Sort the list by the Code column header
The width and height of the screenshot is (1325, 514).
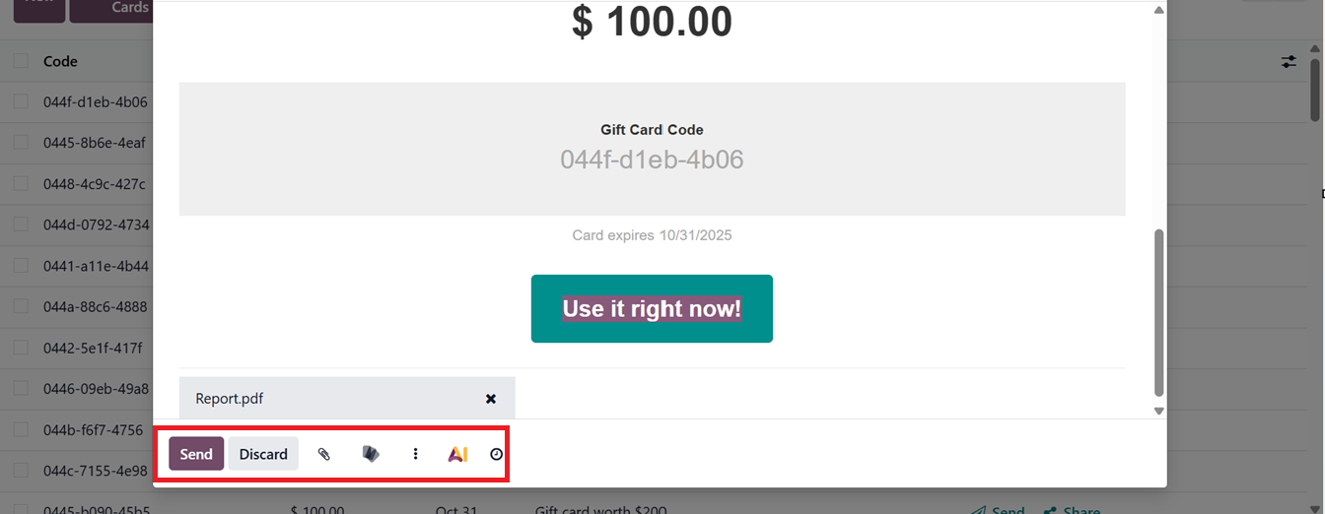pos(60,61)
